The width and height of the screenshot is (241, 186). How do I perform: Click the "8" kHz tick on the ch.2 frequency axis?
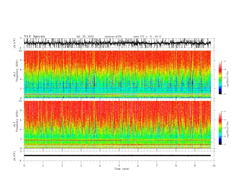21,110
